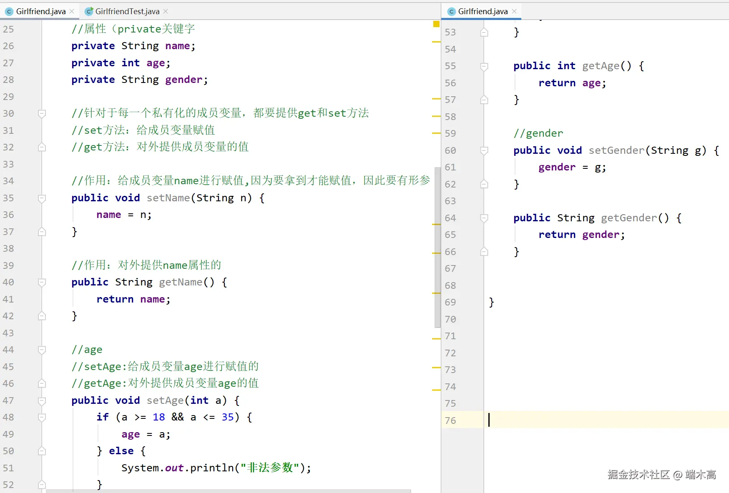The image size is (729, 493).
Task: Click the getName method name
Action: 181,282
